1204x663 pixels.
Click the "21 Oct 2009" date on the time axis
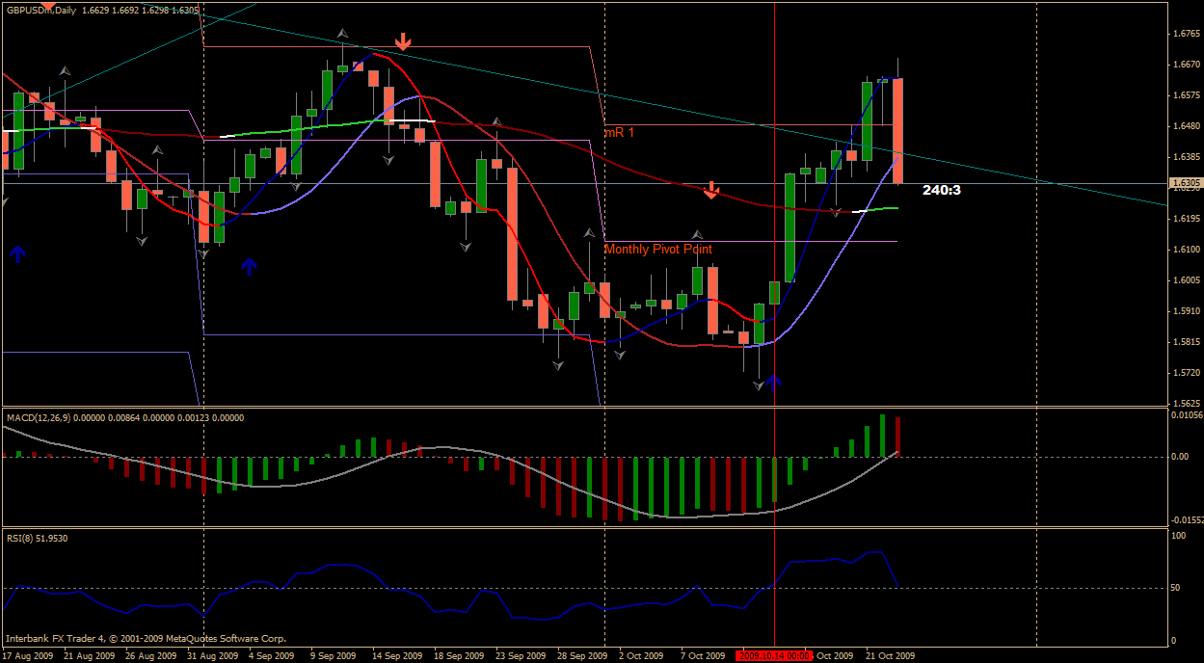click(889, 655)
